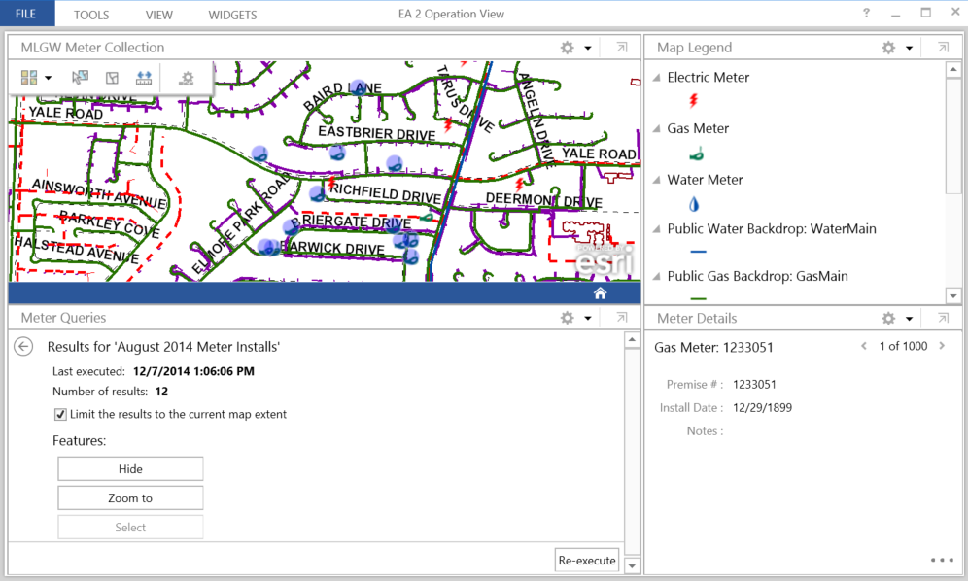The height and width of the screenshot is (581, 968).
Task: Click the Gas Meter legend symbol
Action: pyautogui.click(x=697, y=154)
